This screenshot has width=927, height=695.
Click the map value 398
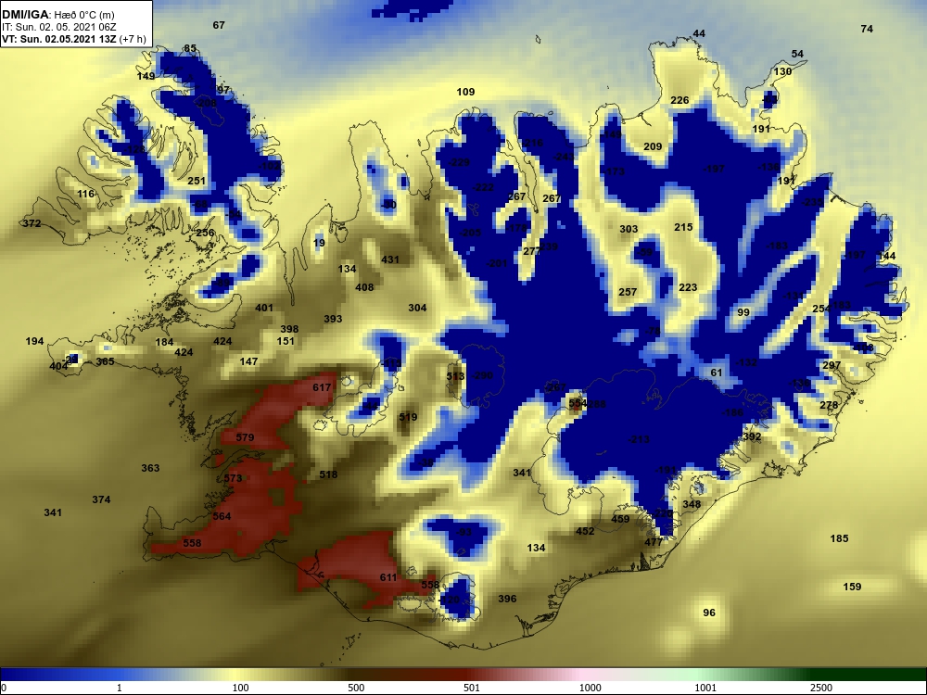(x=289, y=329)
